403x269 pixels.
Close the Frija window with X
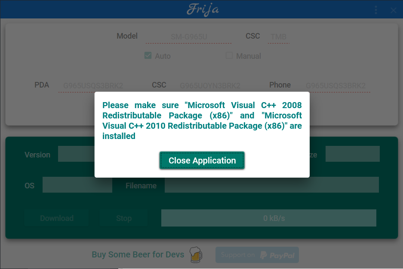pyautogui.click(x=393, y=10)
